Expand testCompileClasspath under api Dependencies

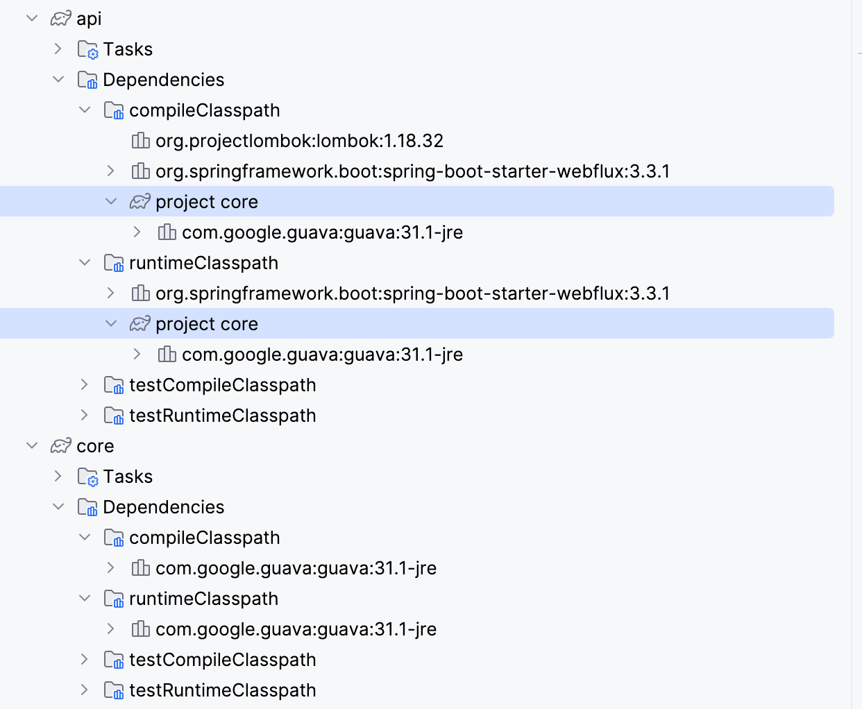point(85,385)
